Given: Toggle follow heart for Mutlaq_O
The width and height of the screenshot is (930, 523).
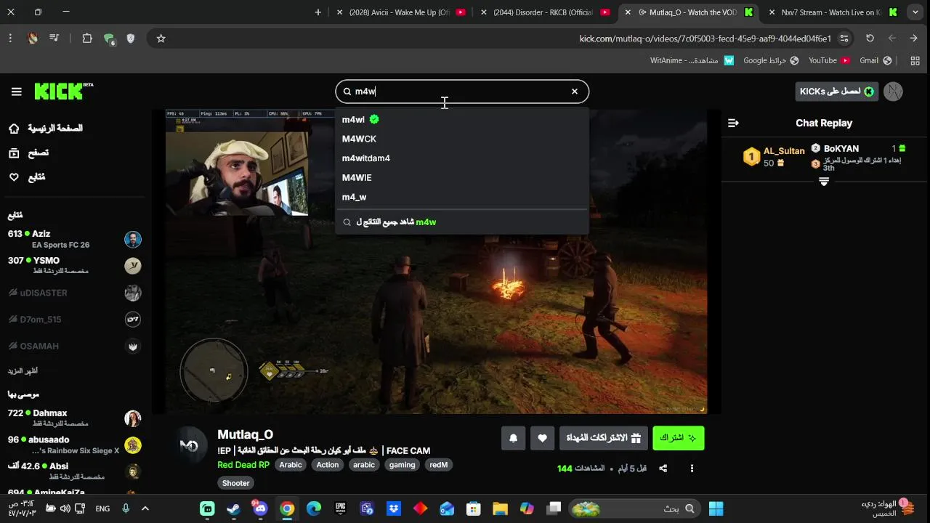Looking at the screenshot, I should (542, 438).
